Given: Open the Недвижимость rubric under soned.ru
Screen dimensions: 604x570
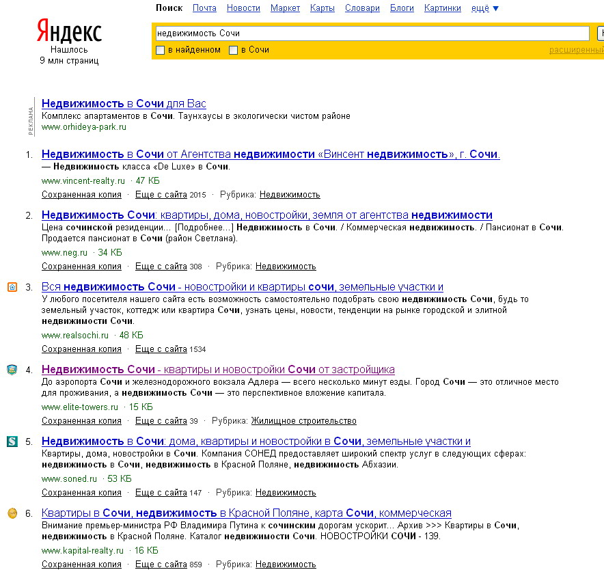Looking at the screenshot, I should click(286, 493).
